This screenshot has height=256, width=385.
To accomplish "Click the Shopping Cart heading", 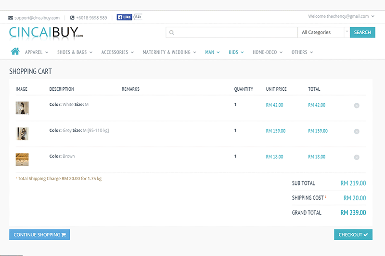I will (x=30, y=71).
